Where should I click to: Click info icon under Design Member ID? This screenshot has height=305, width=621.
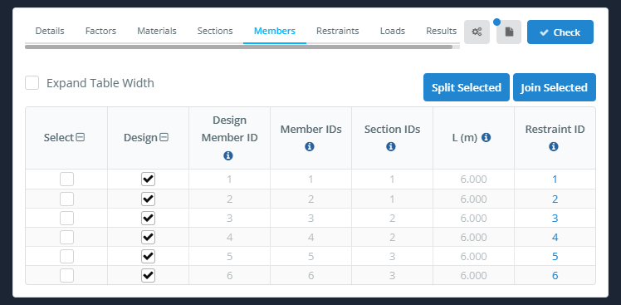(228, 156)
